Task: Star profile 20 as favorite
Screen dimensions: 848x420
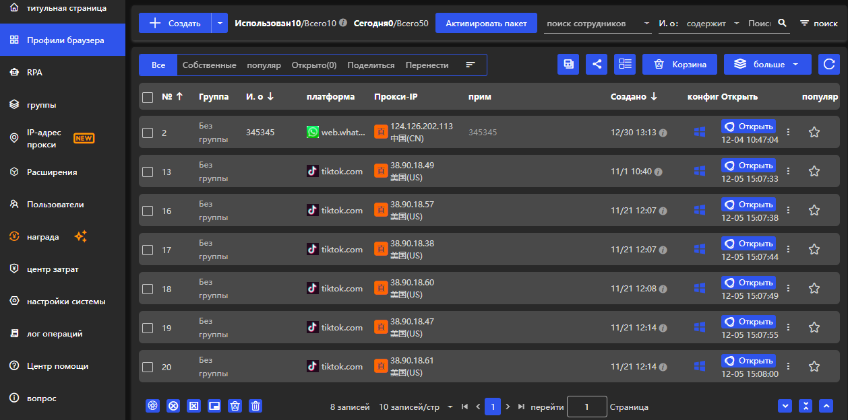Action: click(814, 367)
